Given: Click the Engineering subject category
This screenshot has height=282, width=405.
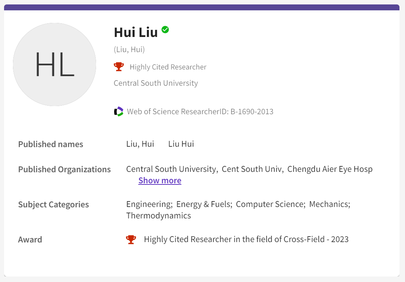Looking at the screenshot, I should (x=149, y=204).
